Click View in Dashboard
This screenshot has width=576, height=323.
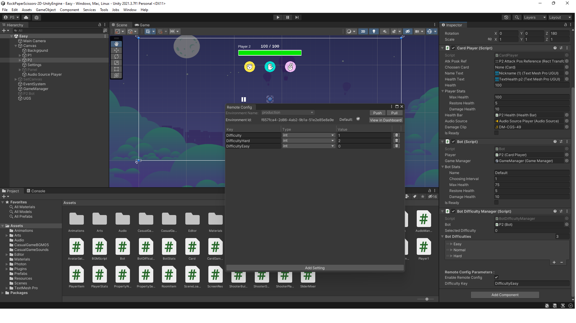pyautogui.click(x=386, y=120)
